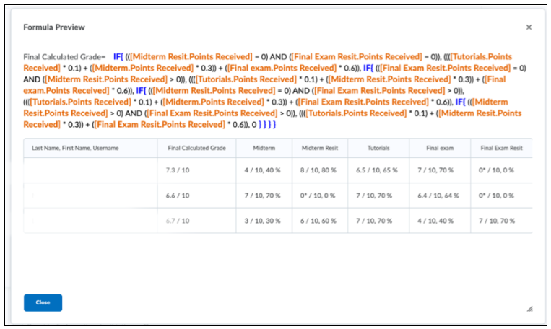The image size is (551, 329).
Task: Select the 'Formula Preview' dialog title
Action: pos(54,27)
